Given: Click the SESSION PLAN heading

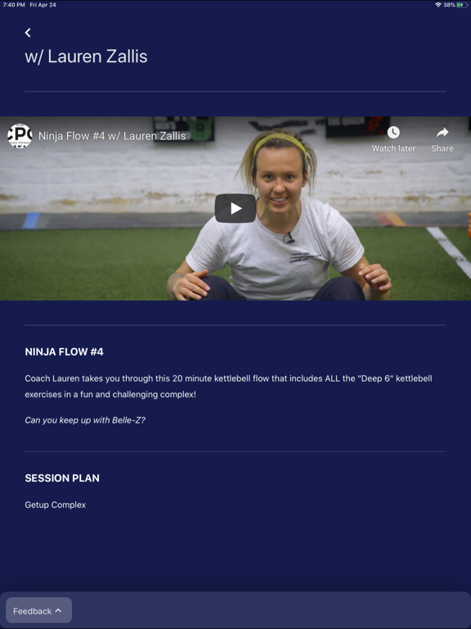Looking at the screenshot, I should tap(62, 478).
